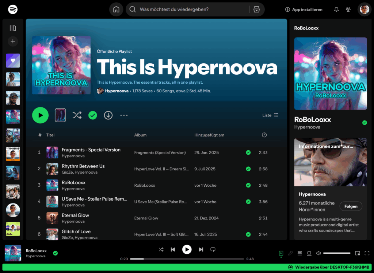Toggle shuffle for the playlist

77,115
